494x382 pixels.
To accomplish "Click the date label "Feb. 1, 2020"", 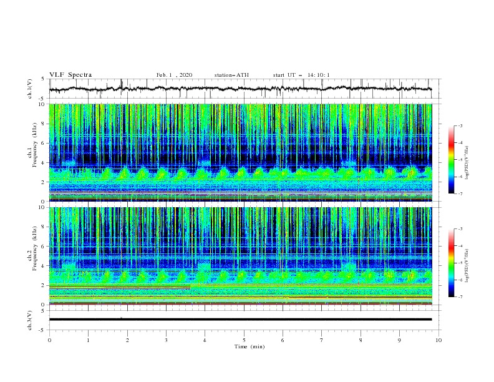I will [x=174, y=75].
